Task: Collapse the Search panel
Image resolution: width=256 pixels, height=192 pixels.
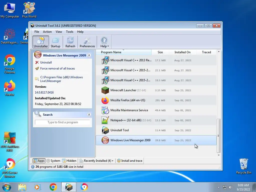Action: 89,114
